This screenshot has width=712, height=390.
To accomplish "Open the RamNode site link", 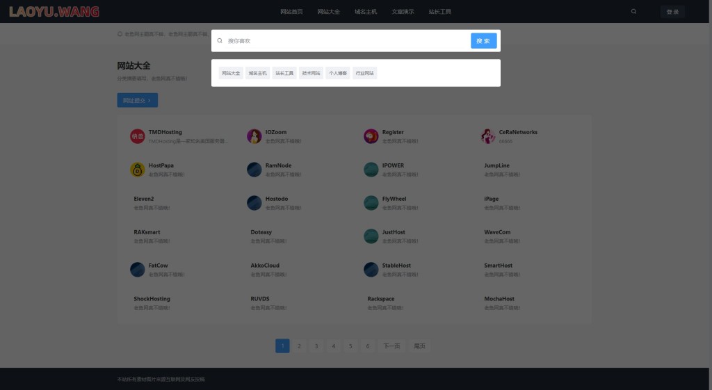I will [x=278, y=165].
